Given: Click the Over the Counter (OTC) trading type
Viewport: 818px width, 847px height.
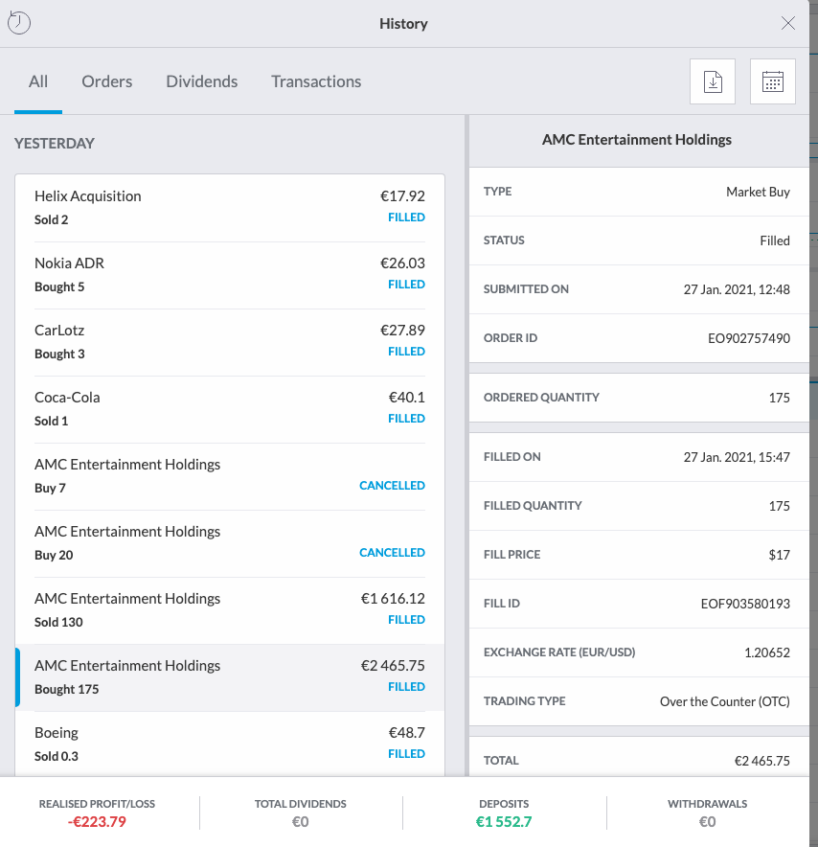Looking at the screenshot, I should click(724, 701).
